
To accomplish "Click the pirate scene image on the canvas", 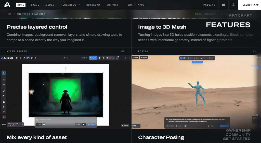I will coord(66,95).
